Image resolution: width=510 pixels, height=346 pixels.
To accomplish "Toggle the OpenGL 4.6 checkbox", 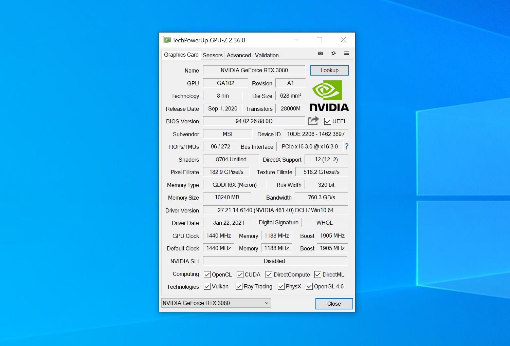I will point(309,286).
